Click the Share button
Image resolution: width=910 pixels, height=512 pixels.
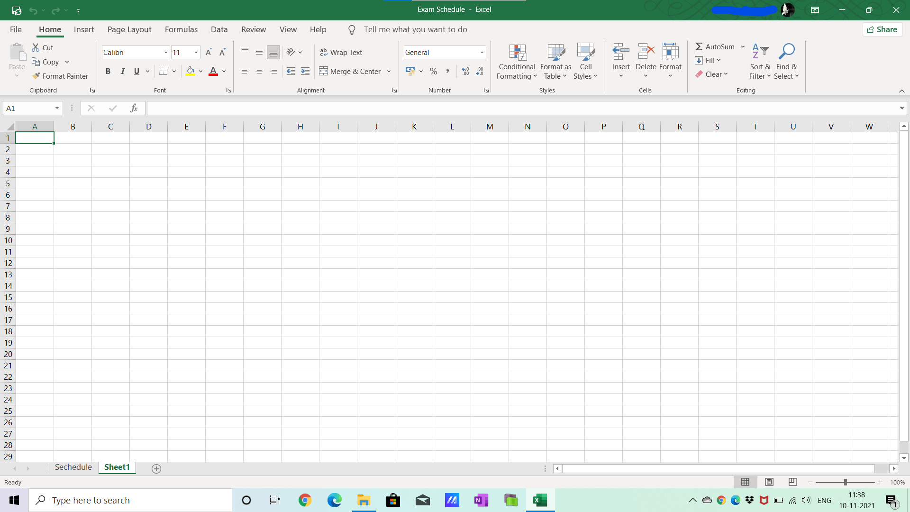[x=882, y=29]
